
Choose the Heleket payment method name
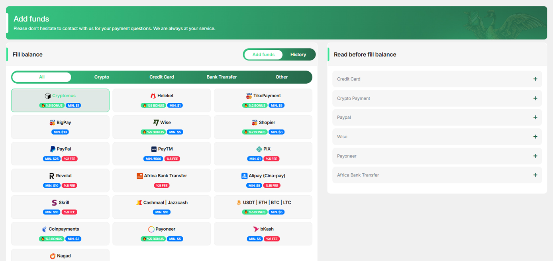coord(165,96)
